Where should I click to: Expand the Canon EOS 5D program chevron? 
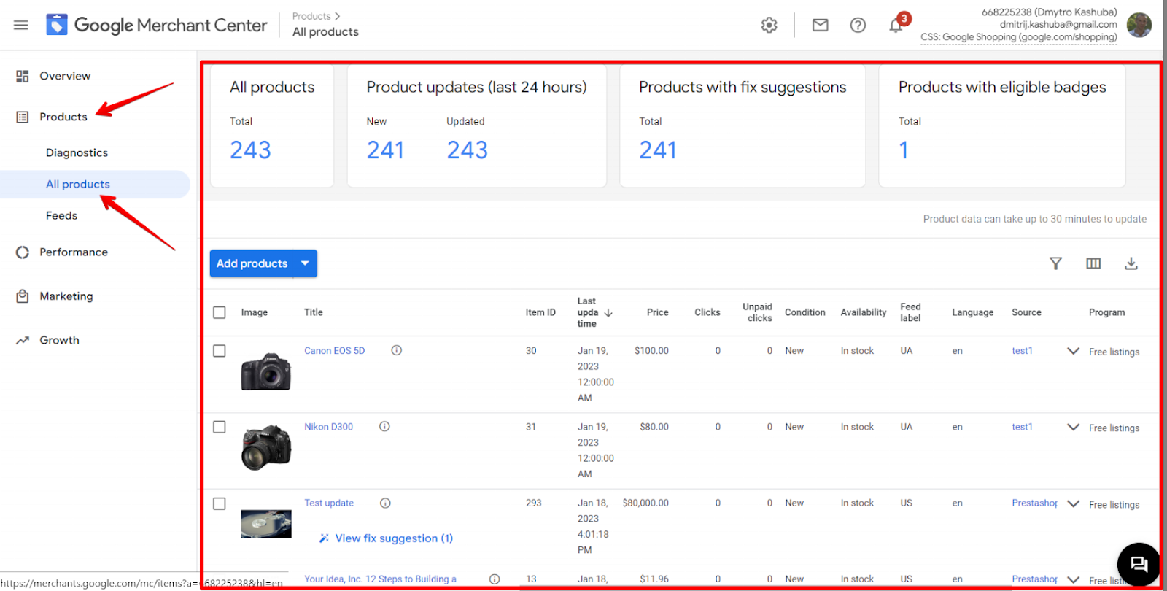[x=1073, y=351]
